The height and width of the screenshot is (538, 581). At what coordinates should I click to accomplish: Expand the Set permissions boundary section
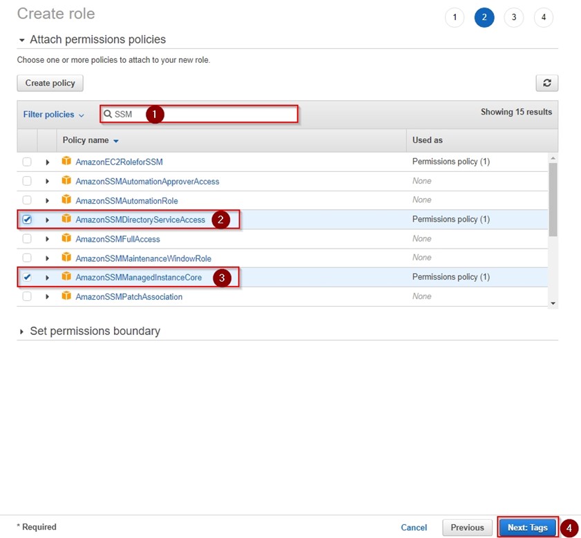[22, 332]
